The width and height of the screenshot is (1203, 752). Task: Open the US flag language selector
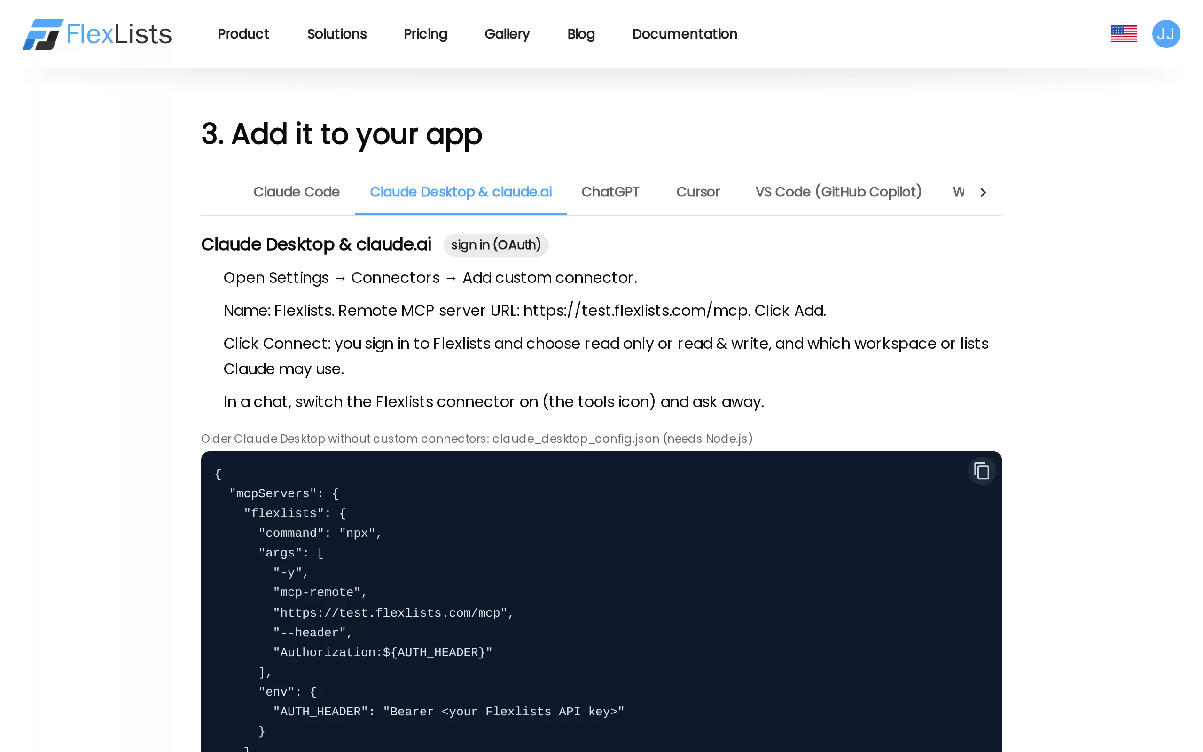click(x=1124, y=34)
